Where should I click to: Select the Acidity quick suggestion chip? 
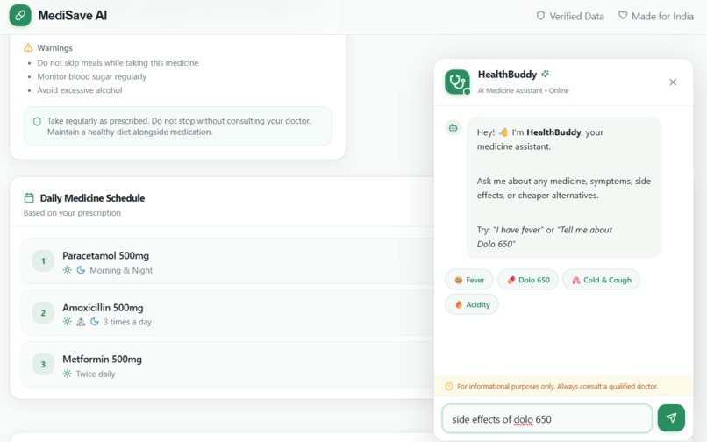pyautogui.click(x=472, y=304)
